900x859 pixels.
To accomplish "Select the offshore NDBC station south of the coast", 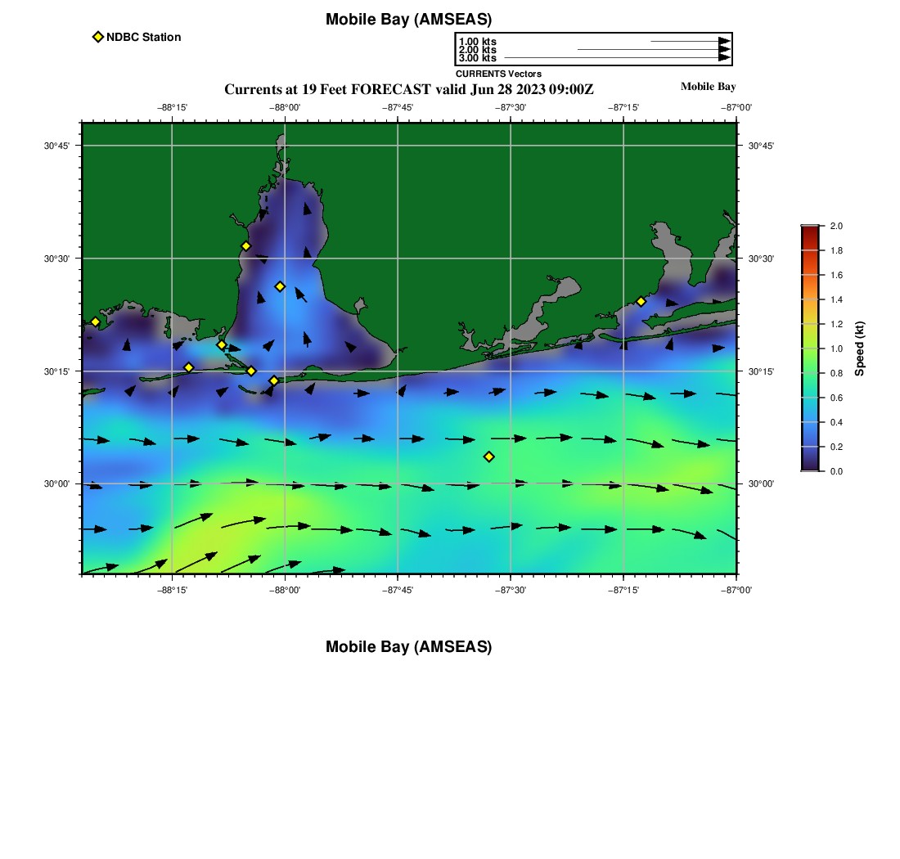I will 488,456.
